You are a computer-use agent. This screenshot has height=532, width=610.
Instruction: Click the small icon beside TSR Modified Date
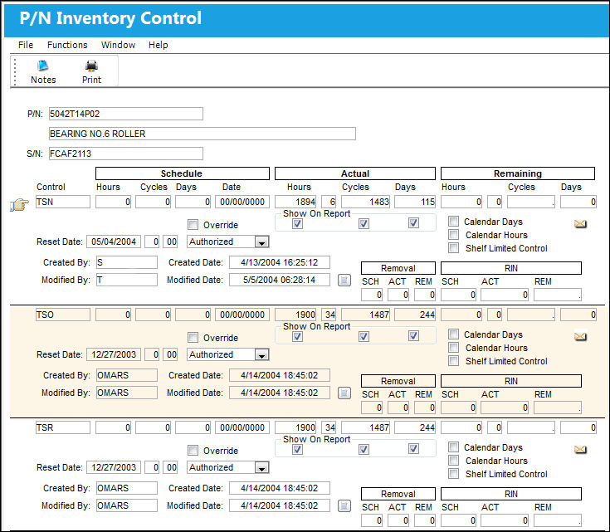(x=344, y=505)
